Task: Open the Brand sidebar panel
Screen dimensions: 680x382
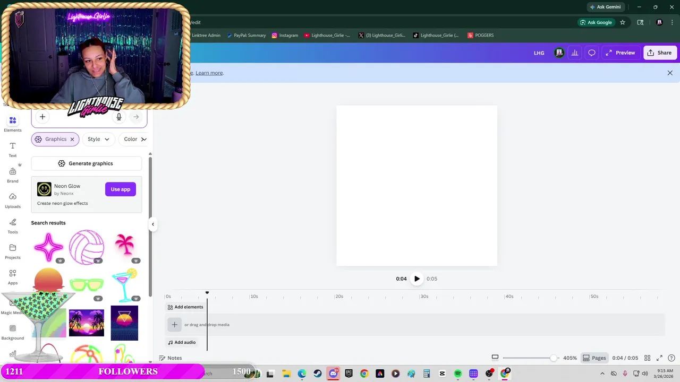Action: pyautogui.click(x=13, y=175)
